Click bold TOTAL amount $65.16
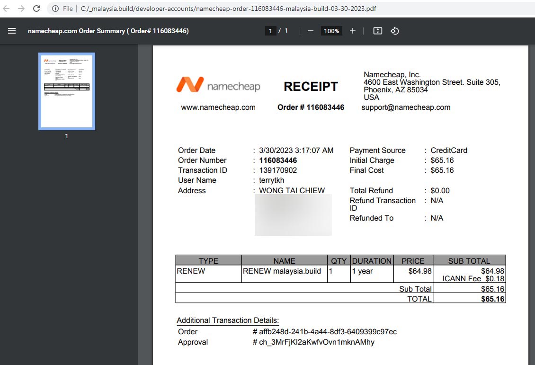 493,299
